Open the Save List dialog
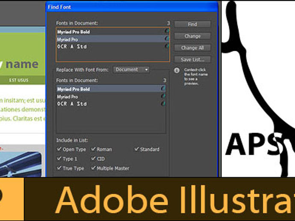The height and width of the screenshot is (221, 295). (192, 60)
